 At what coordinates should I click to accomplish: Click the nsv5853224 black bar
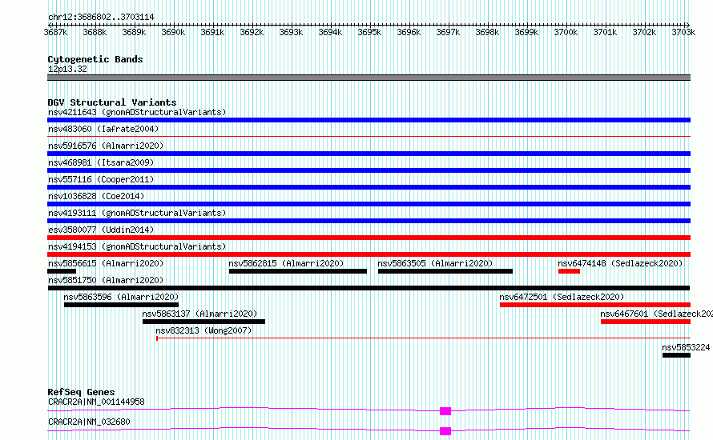(x=677, y=355)
